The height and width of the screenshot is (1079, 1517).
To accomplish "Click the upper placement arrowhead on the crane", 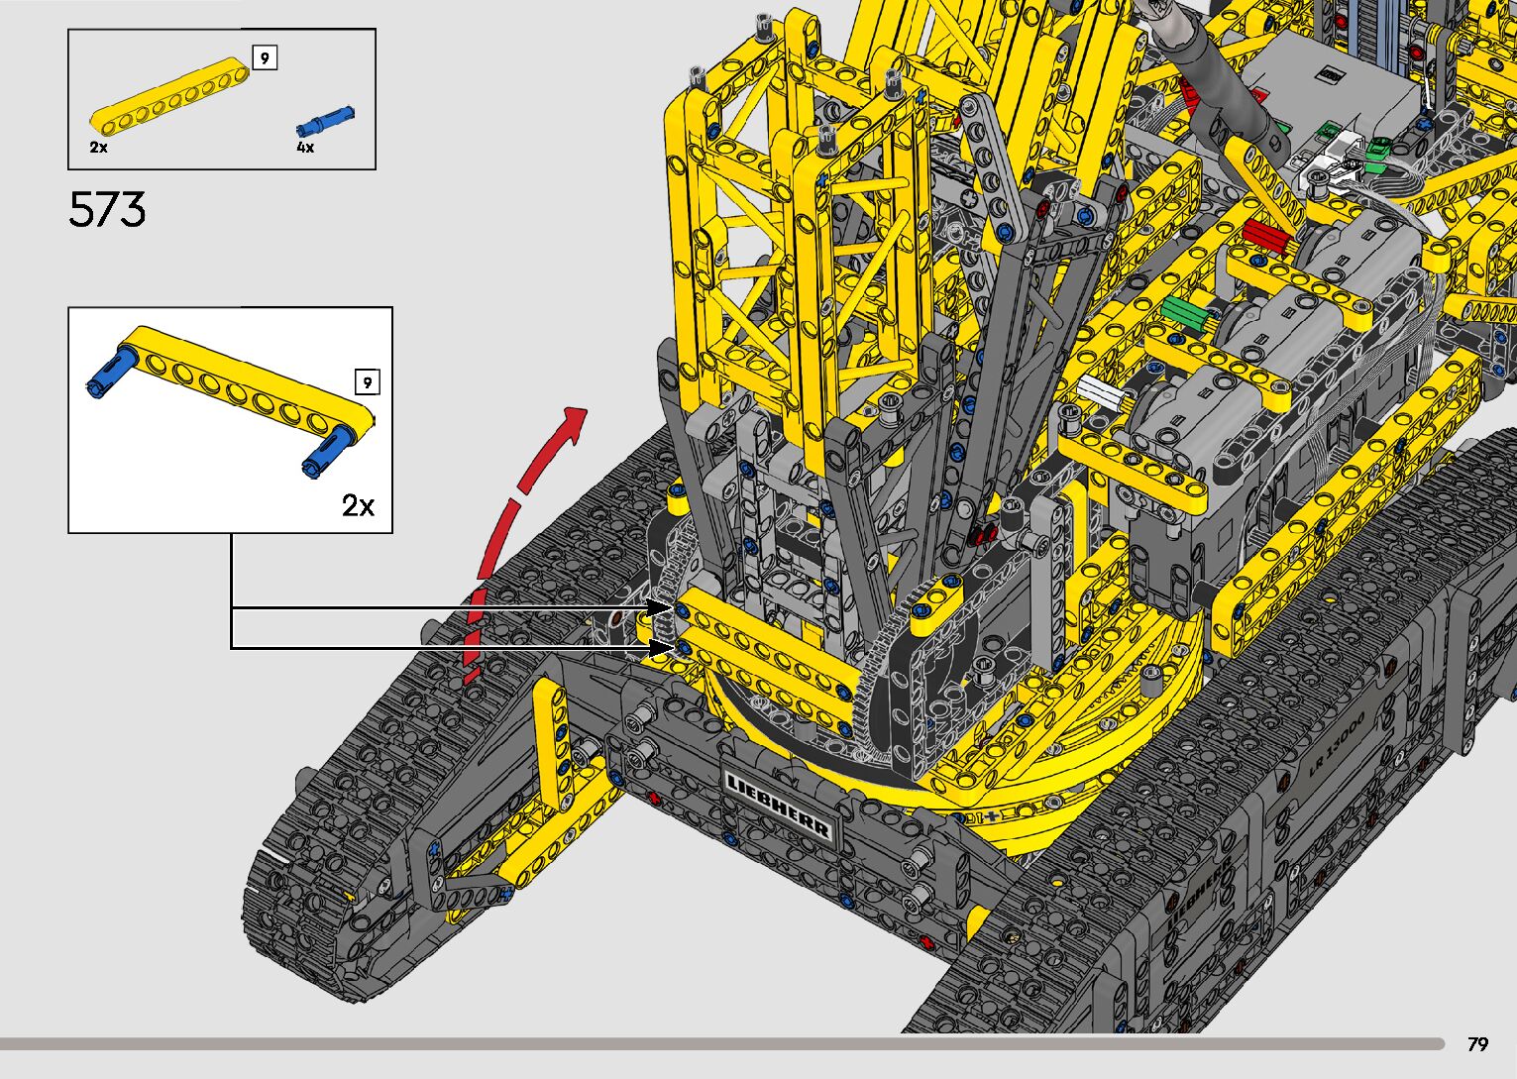I will 660,607.
